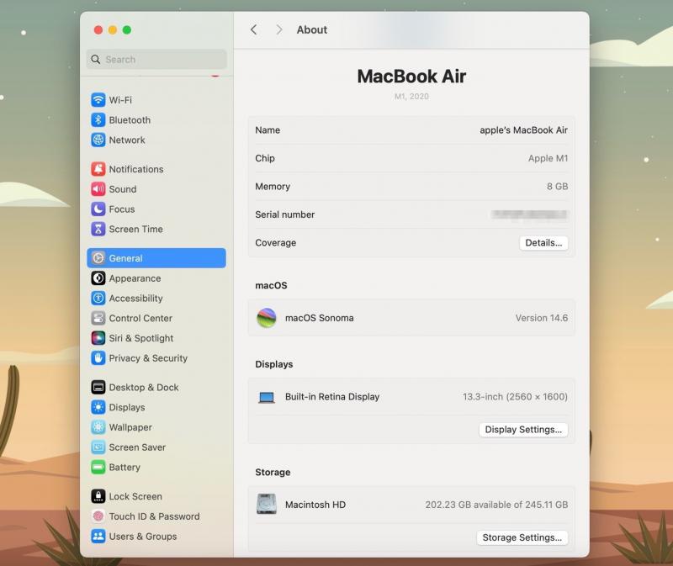Select the Focus moon icon
The height and width of the screenshot is (566, 673).
click(x=98, y=209)
